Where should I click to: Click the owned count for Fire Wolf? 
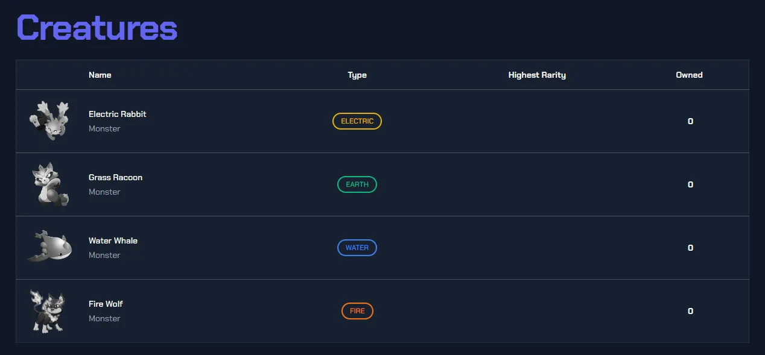point(691,311)
